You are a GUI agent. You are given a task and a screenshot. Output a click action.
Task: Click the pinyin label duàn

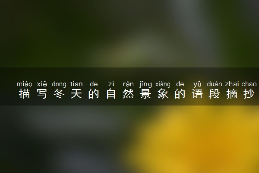pyautogui.click(x=215, y=84)
